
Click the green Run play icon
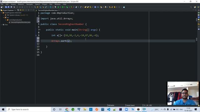tap(62, 7)
